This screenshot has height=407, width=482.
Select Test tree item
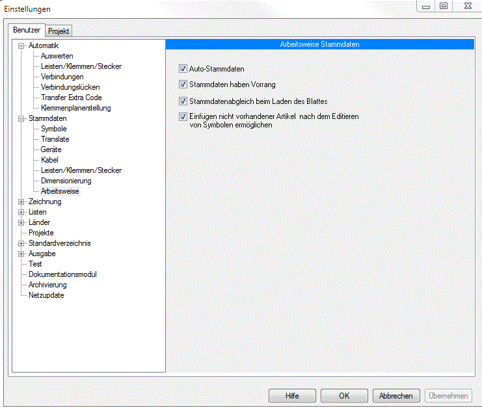[35, 264]
